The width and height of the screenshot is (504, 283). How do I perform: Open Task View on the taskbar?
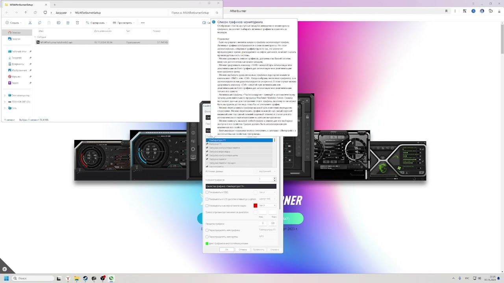click(59, 278)
